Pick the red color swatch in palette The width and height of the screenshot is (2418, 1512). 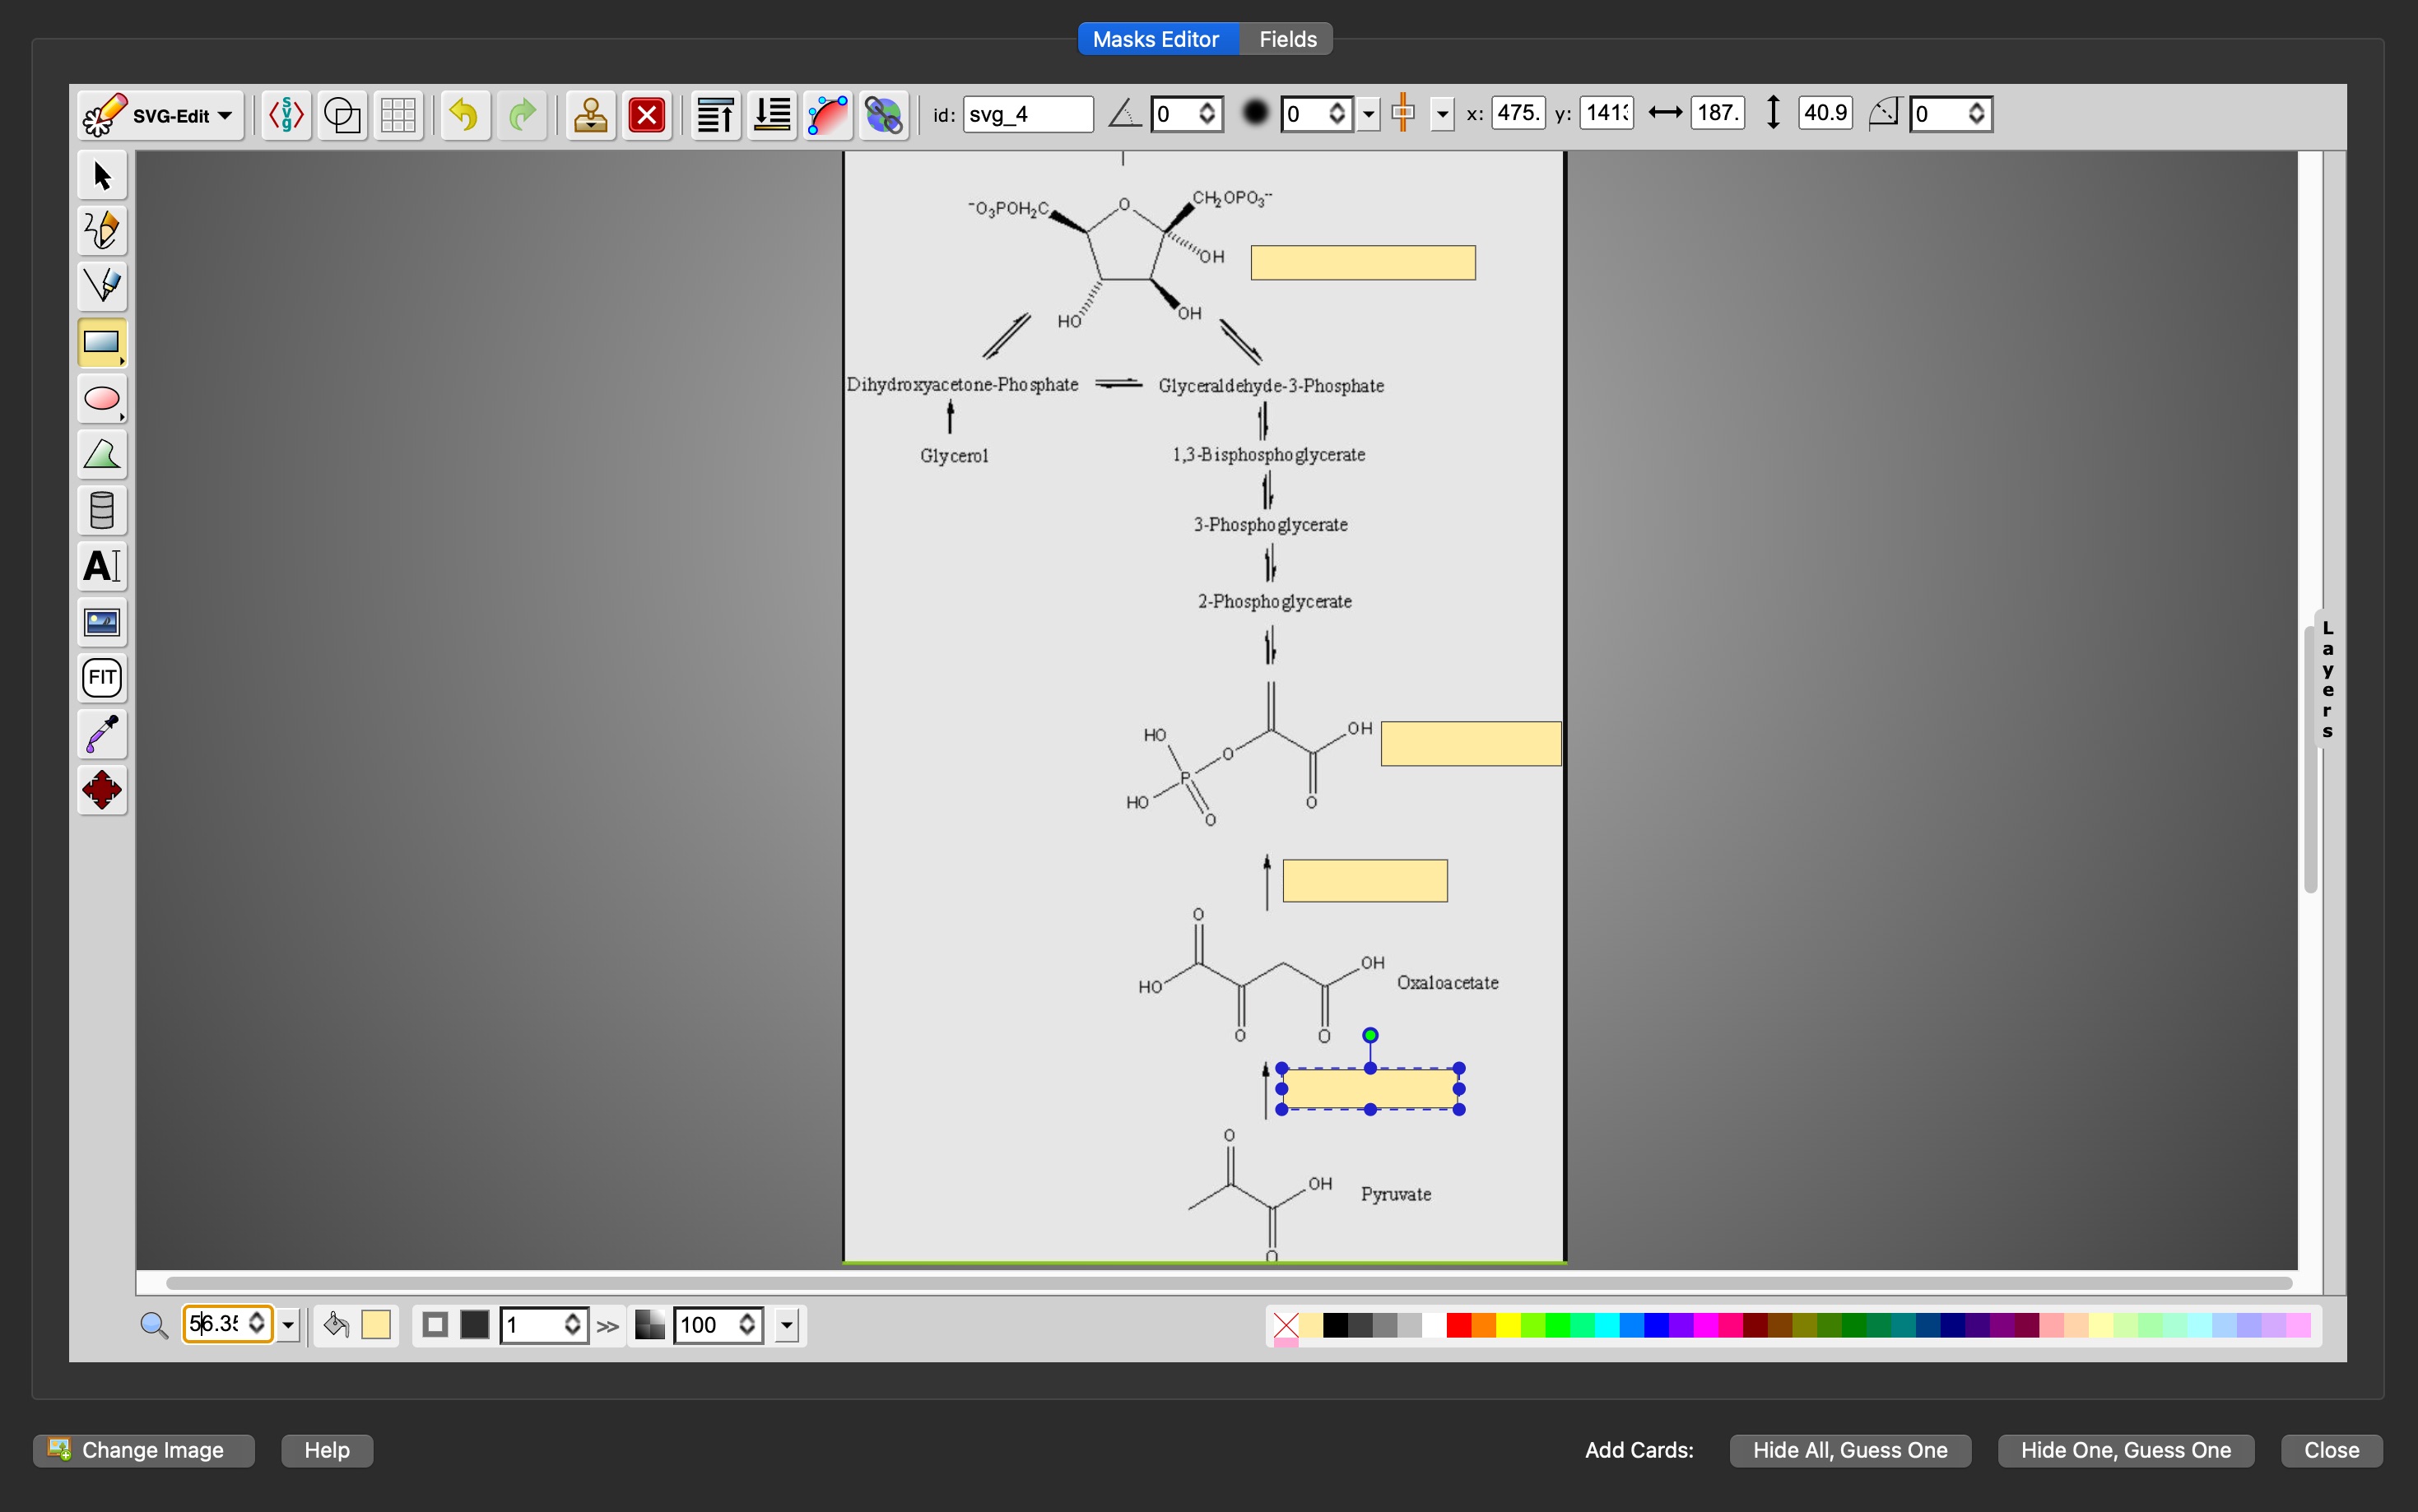[x=1458, y=1325]
